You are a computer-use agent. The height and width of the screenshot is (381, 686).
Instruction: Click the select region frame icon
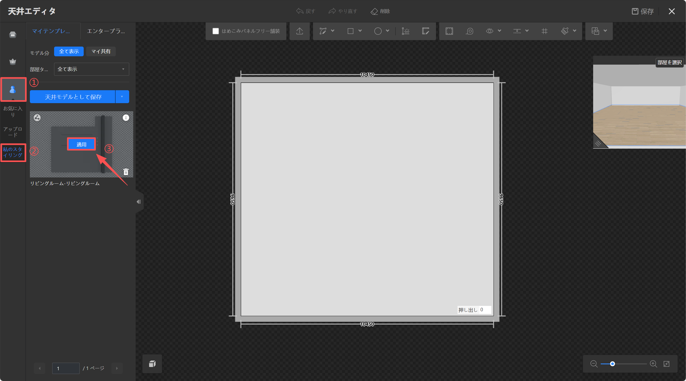[x=449, y=31]
